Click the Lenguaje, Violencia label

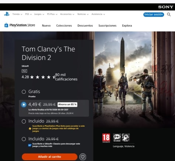click(124, 146)
